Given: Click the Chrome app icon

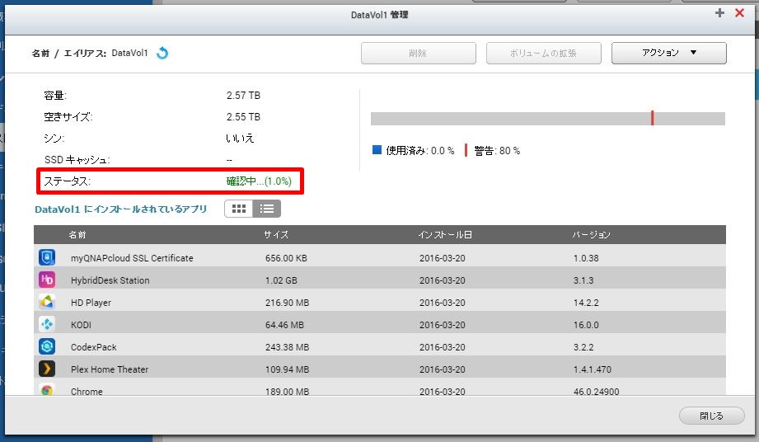Looking at the screenshot, I should (x=47, y=389).
